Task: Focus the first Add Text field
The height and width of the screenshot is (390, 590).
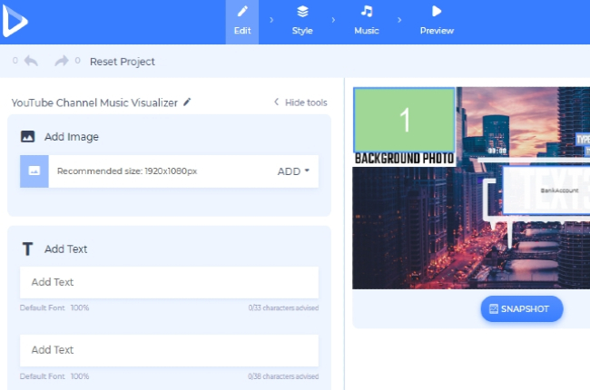Action: point(170,282)
